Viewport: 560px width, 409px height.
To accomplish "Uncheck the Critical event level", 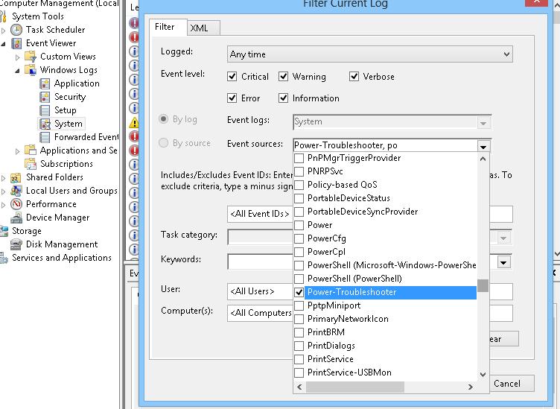I will point(232,77).
